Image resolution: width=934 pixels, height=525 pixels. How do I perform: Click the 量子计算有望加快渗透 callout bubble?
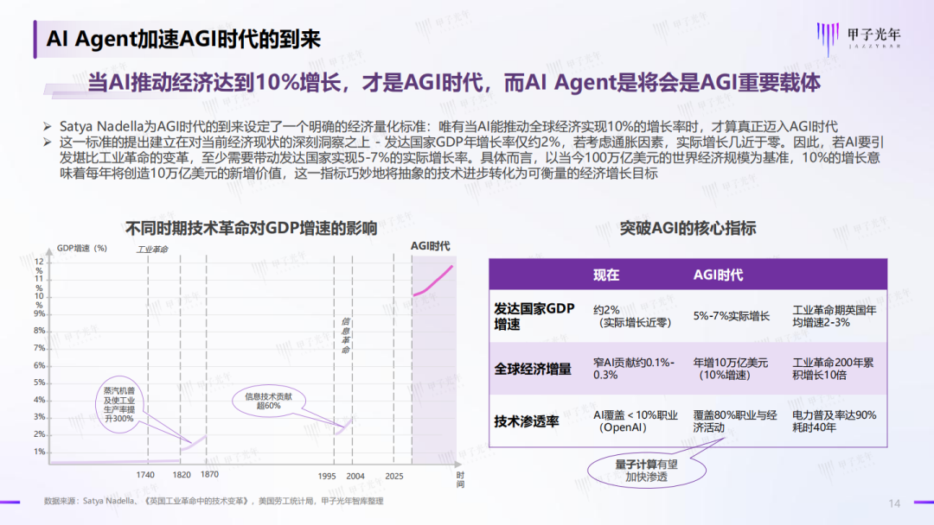point(646,471)
